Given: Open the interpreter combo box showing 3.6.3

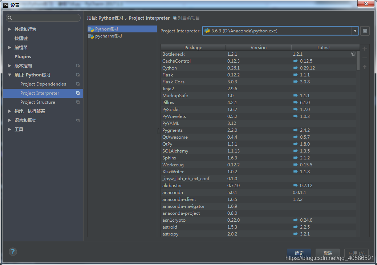Looking at the screenshot, I should [x=280, y=31].
